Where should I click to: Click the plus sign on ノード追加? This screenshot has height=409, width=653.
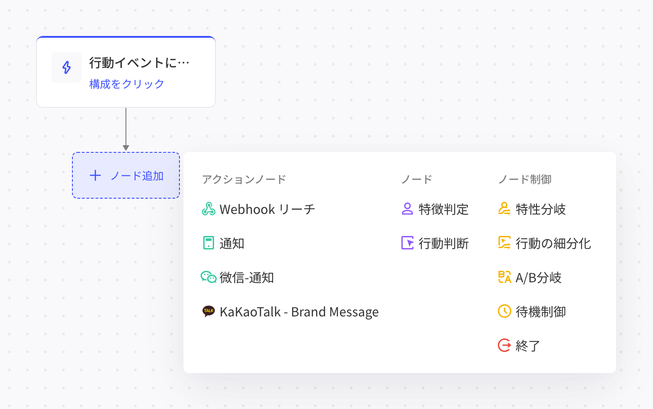pyautogui.click(x=95, y=175)
